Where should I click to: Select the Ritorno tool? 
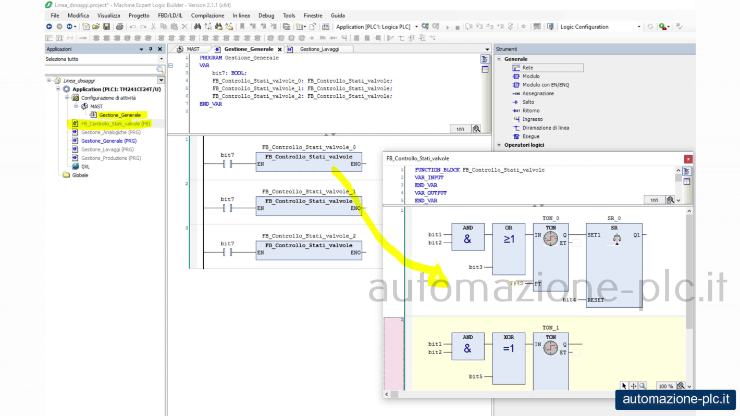[526, 111]
